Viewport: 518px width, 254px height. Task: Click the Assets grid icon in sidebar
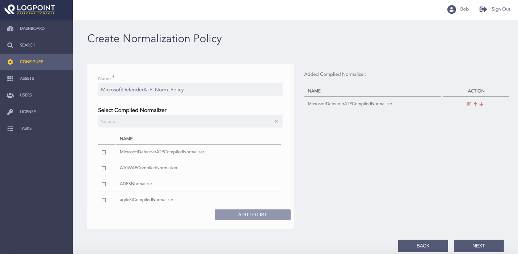pos(10,79)
